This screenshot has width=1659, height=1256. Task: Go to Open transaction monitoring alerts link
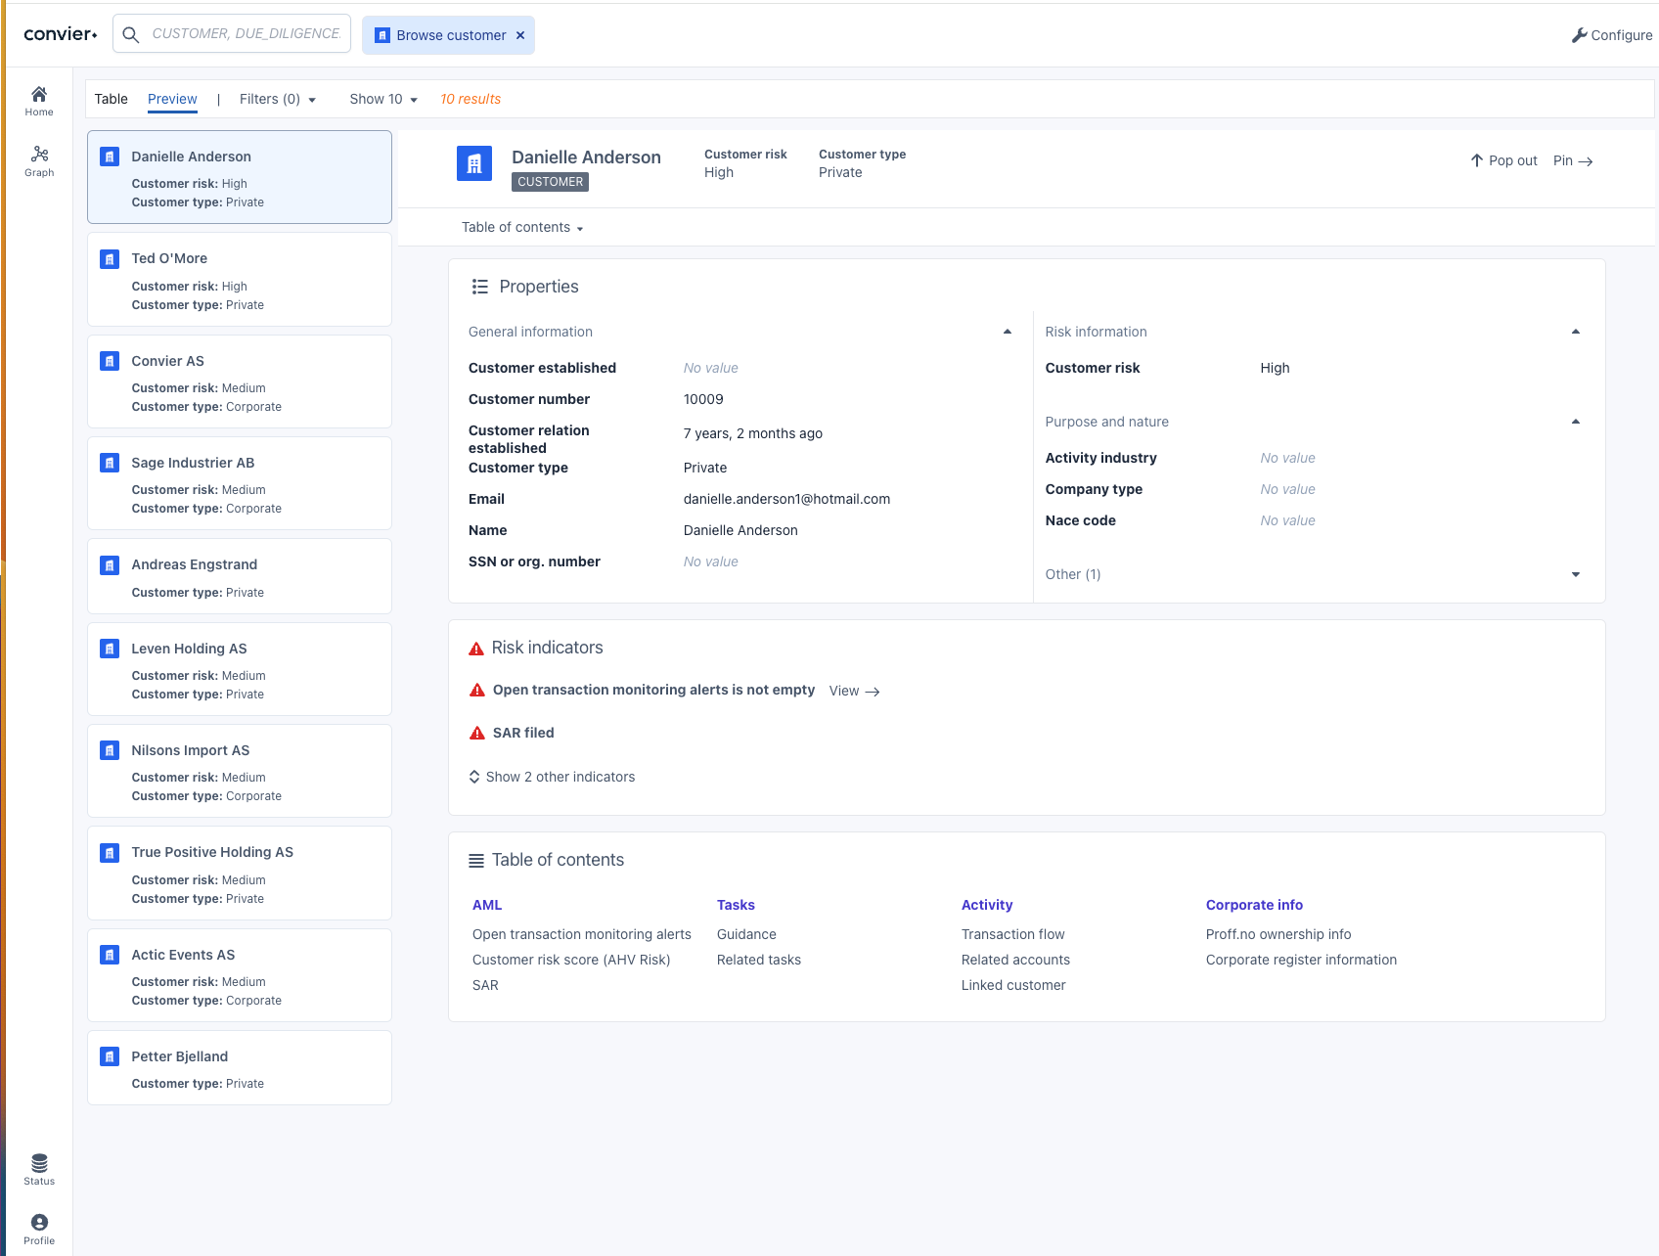(581, 934)
